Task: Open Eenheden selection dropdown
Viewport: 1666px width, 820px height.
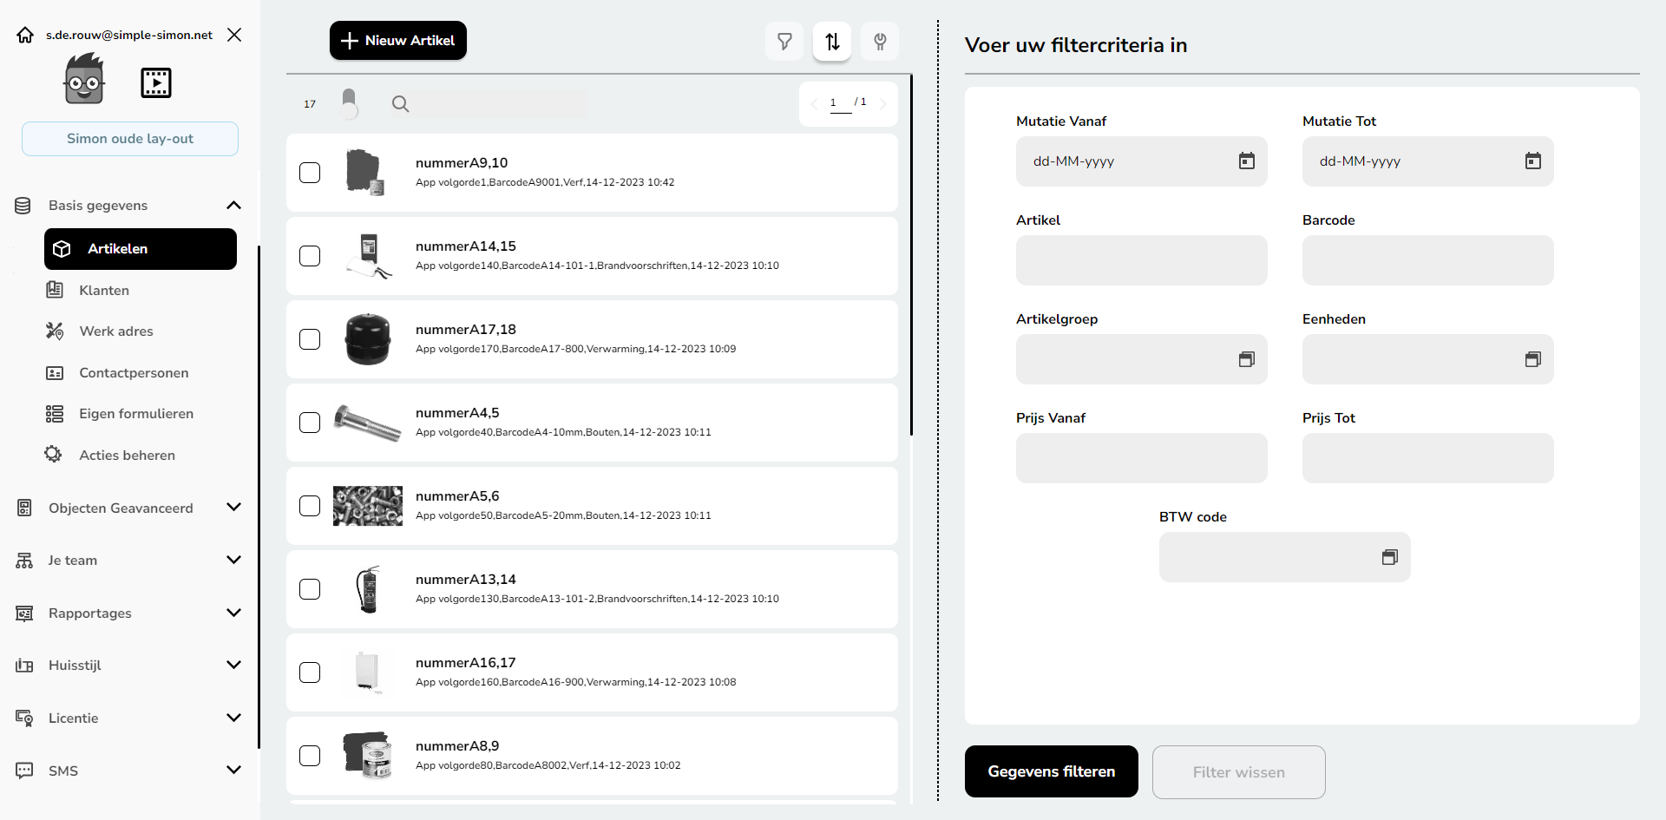Action: coord(1533,359)
